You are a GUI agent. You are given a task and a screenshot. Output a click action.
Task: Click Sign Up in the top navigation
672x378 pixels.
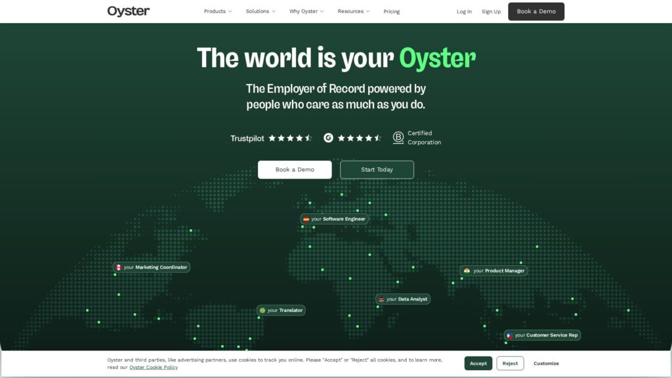(x=491, y=11)
